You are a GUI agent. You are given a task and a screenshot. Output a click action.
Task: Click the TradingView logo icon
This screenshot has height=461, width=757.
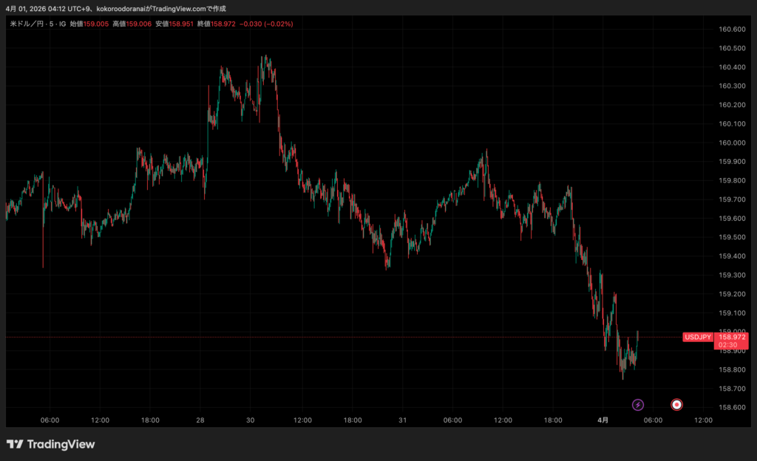(14, 444)
